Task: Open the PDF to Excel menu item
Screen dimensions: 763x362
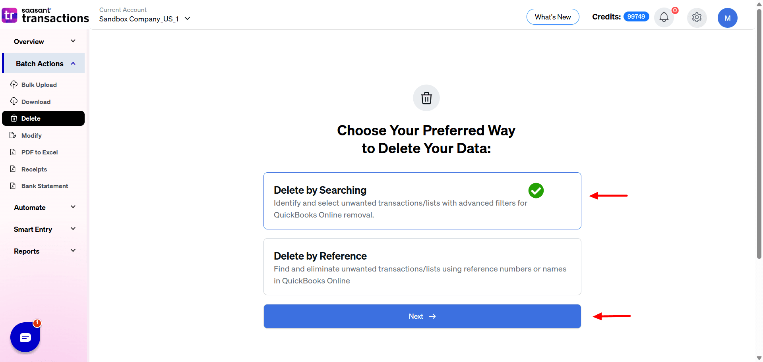Action: click(x=39, y=152)
